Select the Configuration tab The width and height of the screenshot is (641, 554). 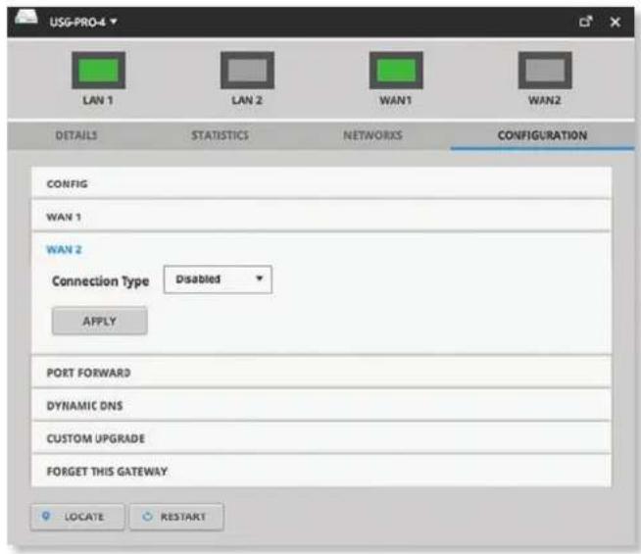coord(542,135)
